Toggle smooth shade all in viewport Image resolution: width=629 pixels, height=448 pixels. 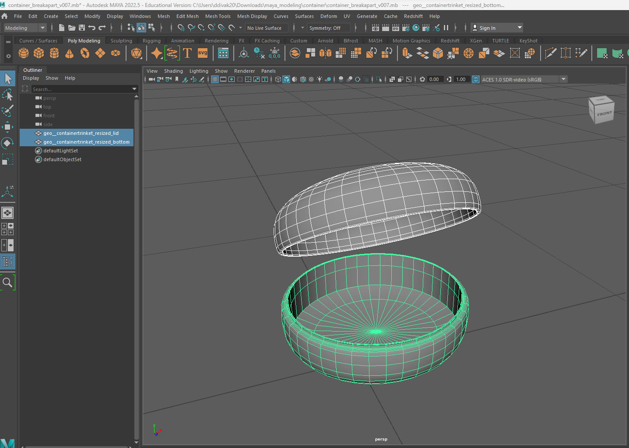click(286, 79)
